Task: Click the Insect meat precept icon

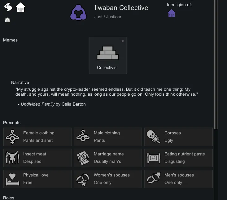Action: [12, 158]
